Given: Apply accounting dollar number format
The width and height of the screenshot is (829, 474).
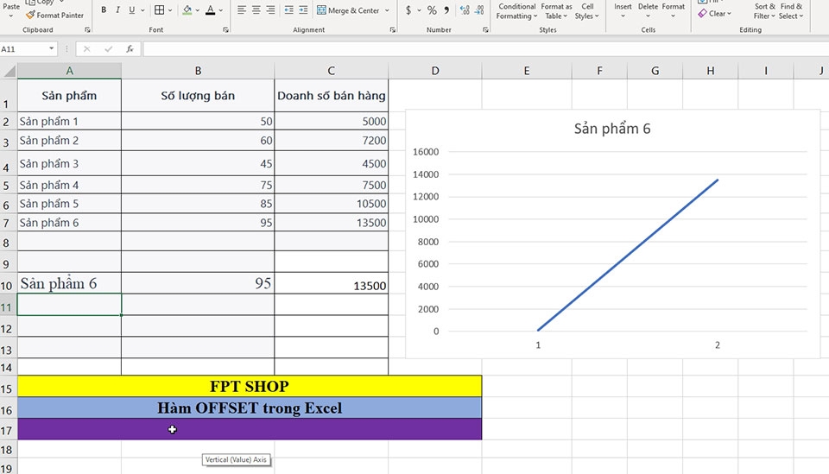Looking at the screenshot, I should coord(408,10).
